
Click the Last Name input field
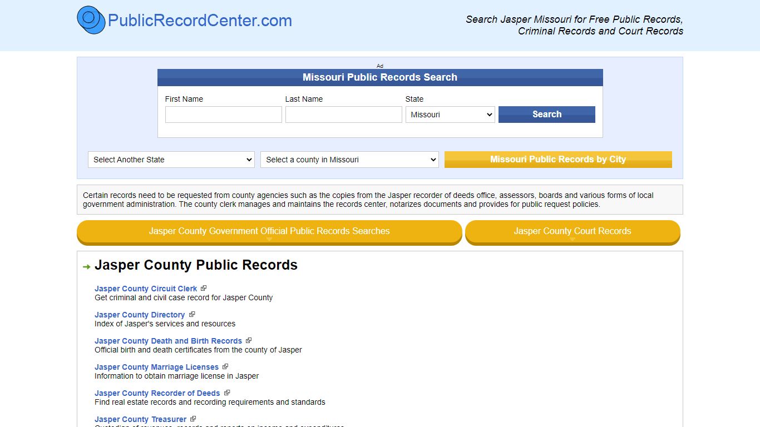click(x=344, y=115)
